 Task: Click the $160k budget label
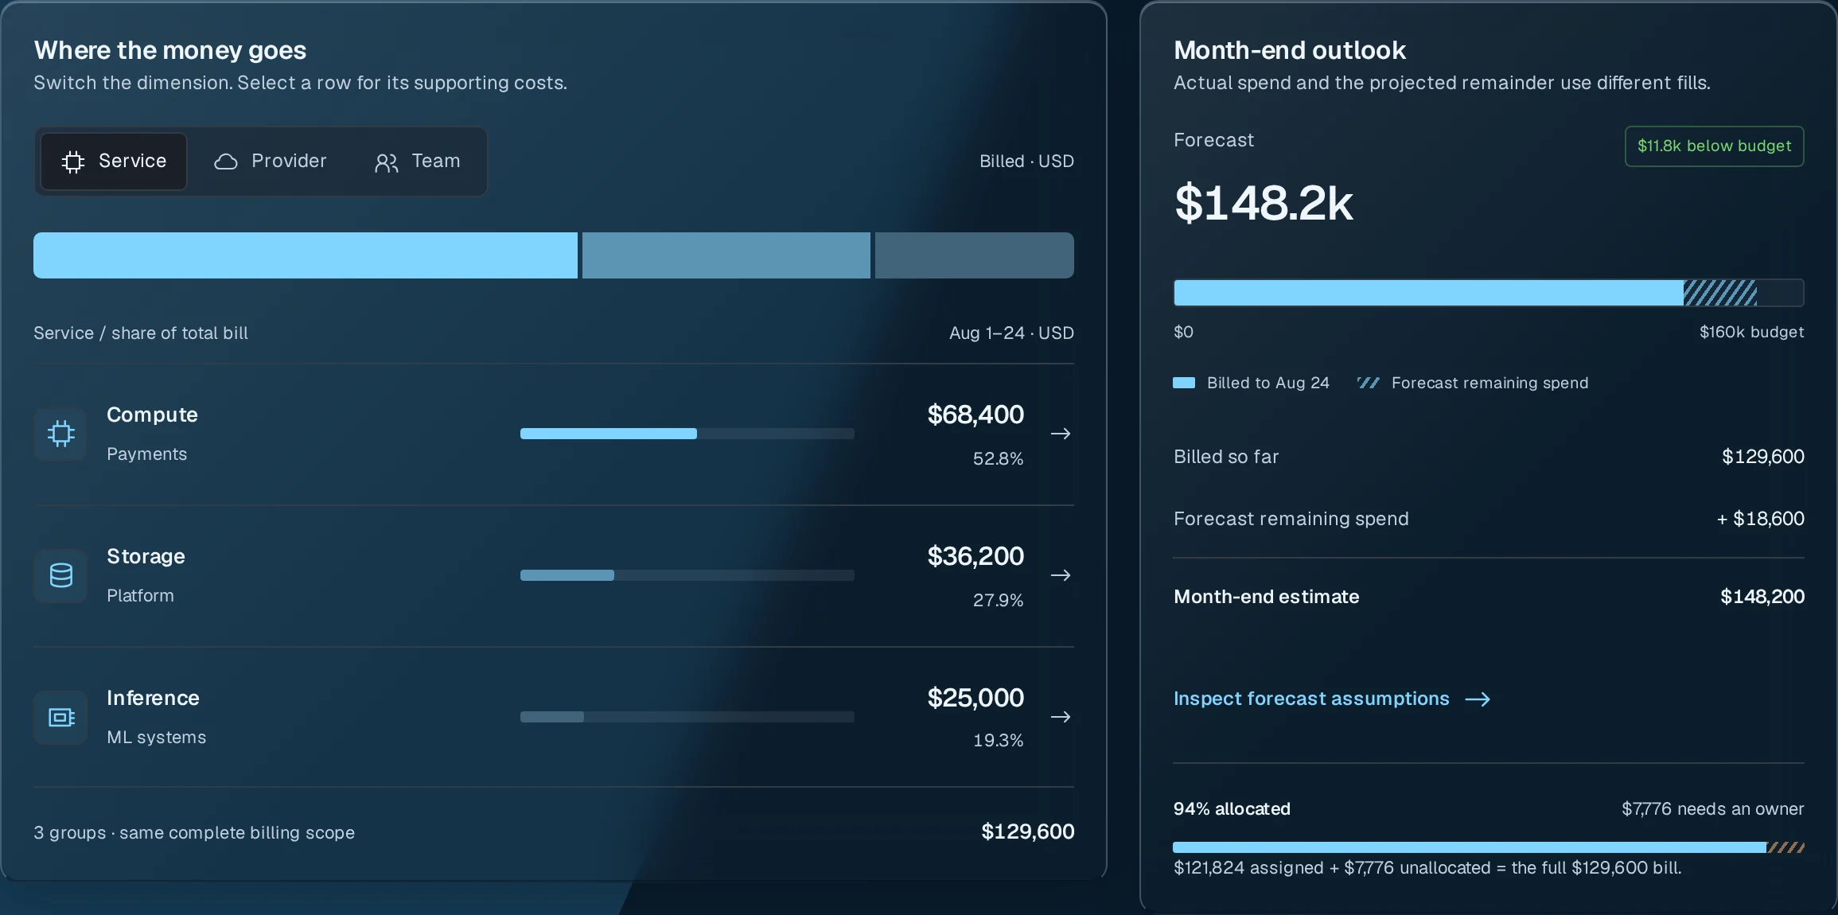pos(1751,332)
